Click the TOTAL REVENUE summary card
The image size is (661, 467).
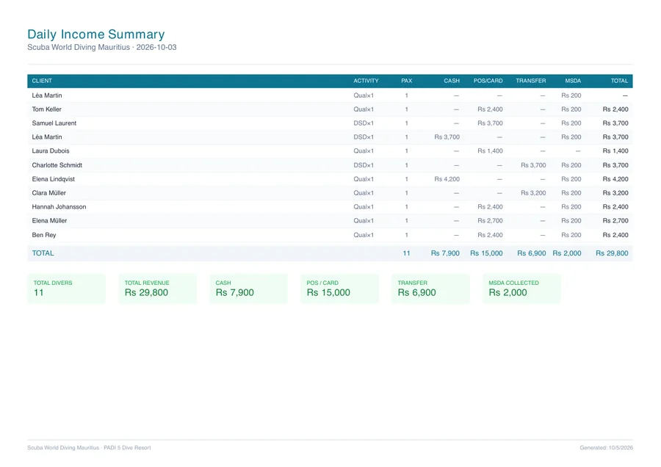[x=158, y=289]
